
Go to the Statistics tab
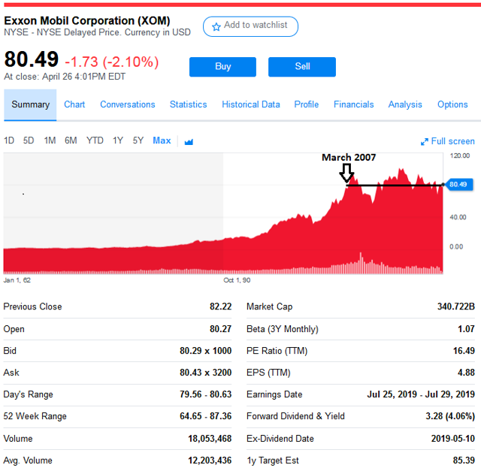coord(189,104)
